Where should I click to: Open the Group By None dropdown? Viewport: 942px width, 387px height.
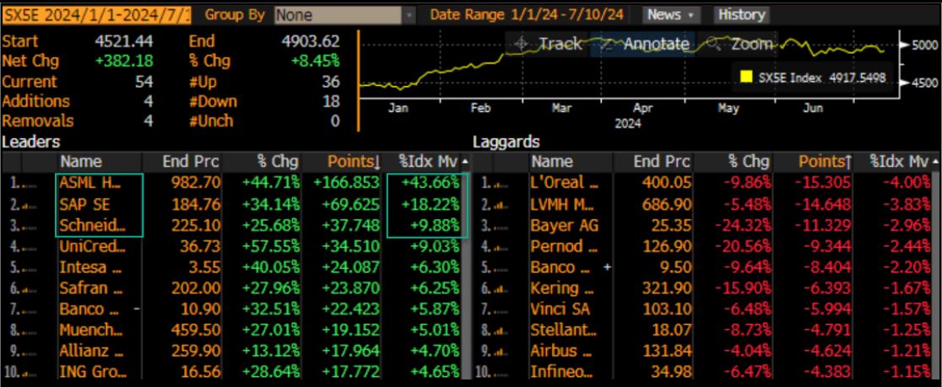click(345, 15)
